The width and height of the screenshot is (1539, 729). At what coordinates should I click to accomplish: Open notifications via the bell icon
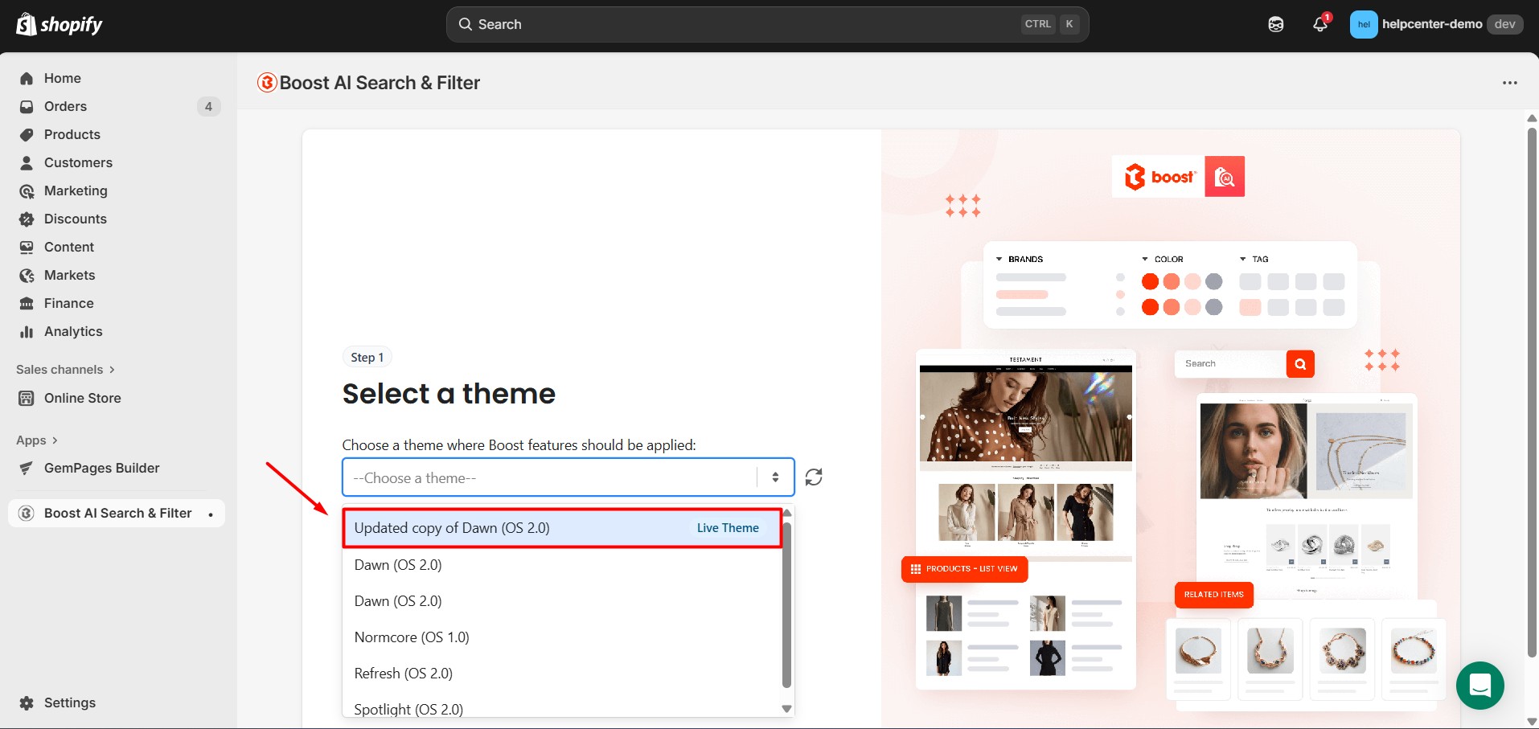coord(1319,24)
